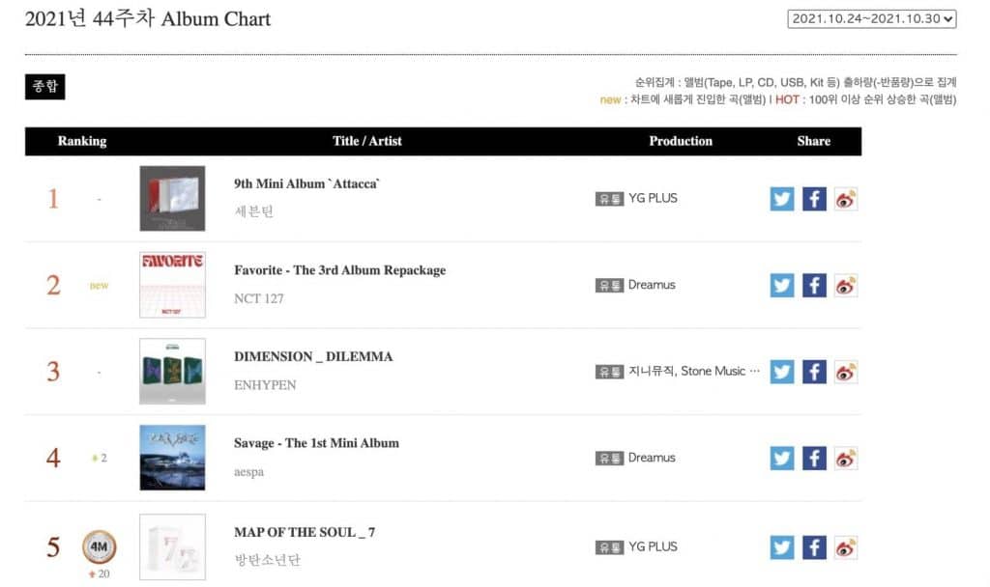Share MAP OF THE SOUL _ 7 on Weibo
990x587 pixels.
pos(846,547)
